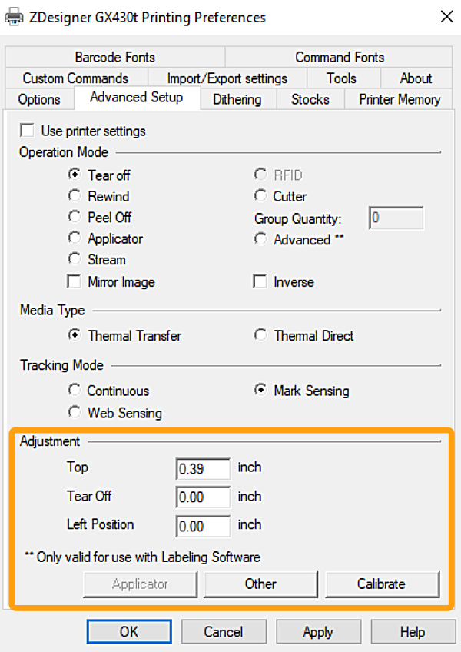Click the Left Position input field
This screenshot has height=652, width=461.
[203, 526]
